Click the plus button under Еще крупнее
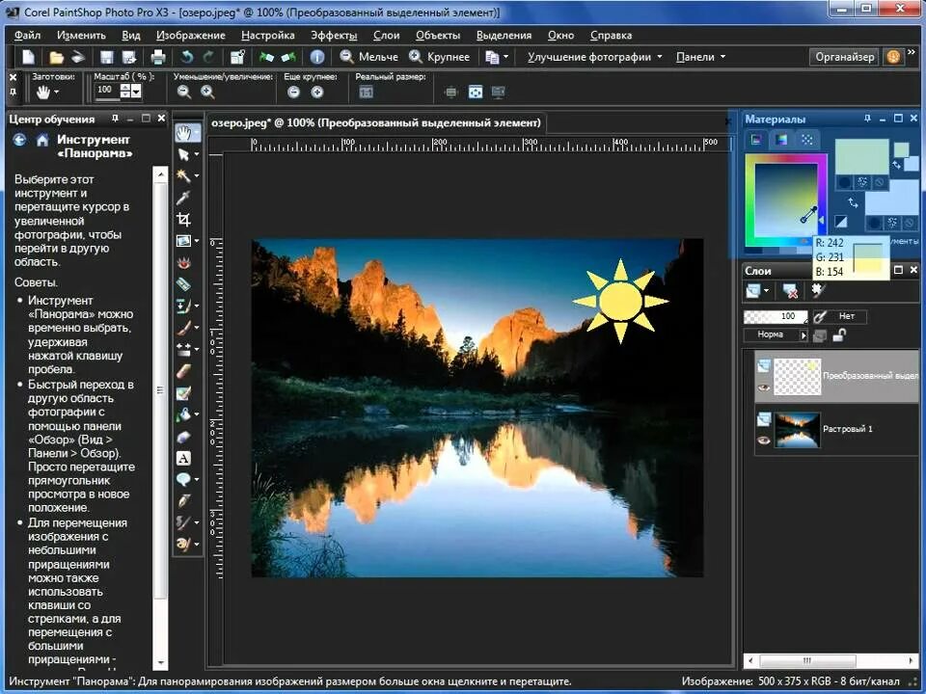This screenshot has height=694, width=926. click(x=317, y=93)
